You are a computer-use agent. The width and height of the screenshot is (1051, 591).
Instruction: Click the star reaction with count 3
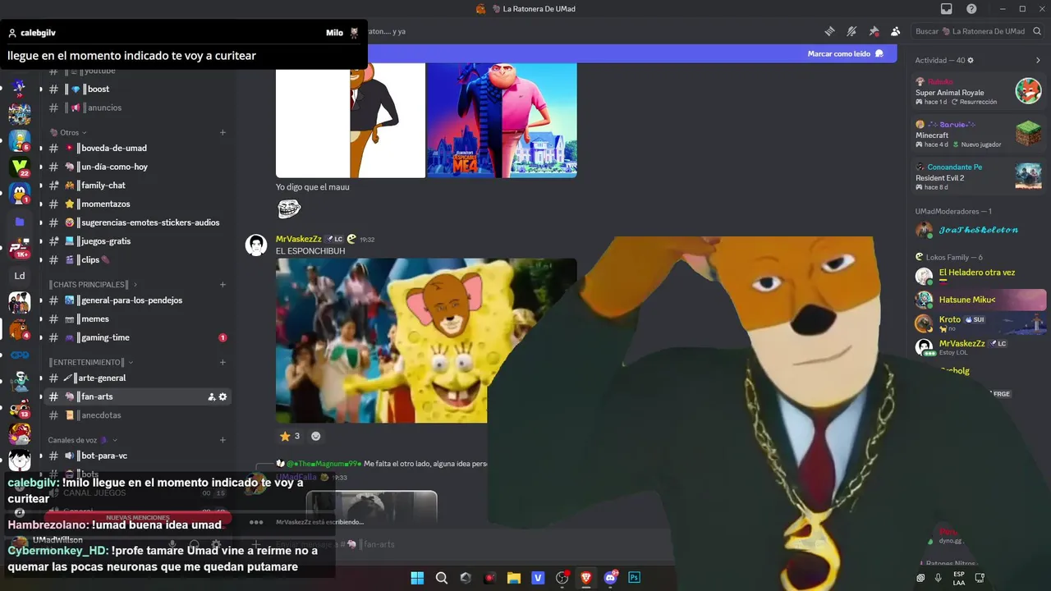pyautogui.click(x=290, y=436)
